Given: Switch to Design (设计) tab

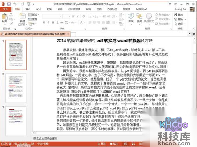Looking at the screenshot, I should (x=39, y=9).
